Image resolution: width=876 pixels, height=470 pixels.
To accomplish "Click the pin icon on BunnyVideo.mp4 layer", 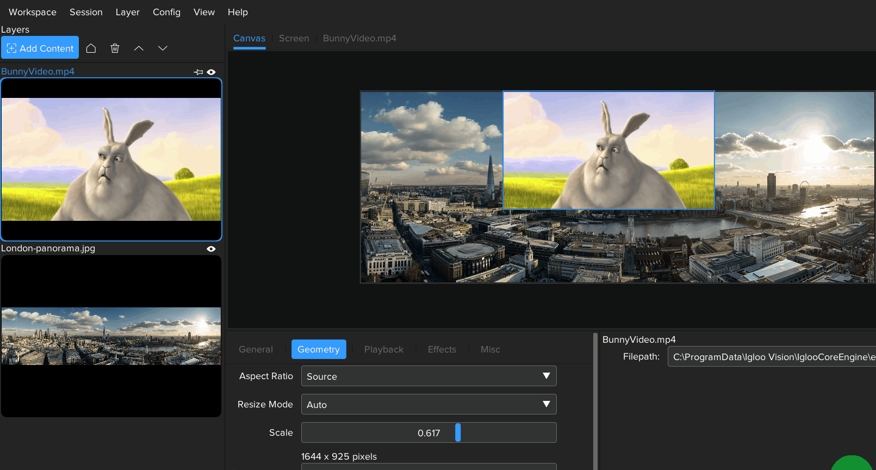I will [198, 72].
